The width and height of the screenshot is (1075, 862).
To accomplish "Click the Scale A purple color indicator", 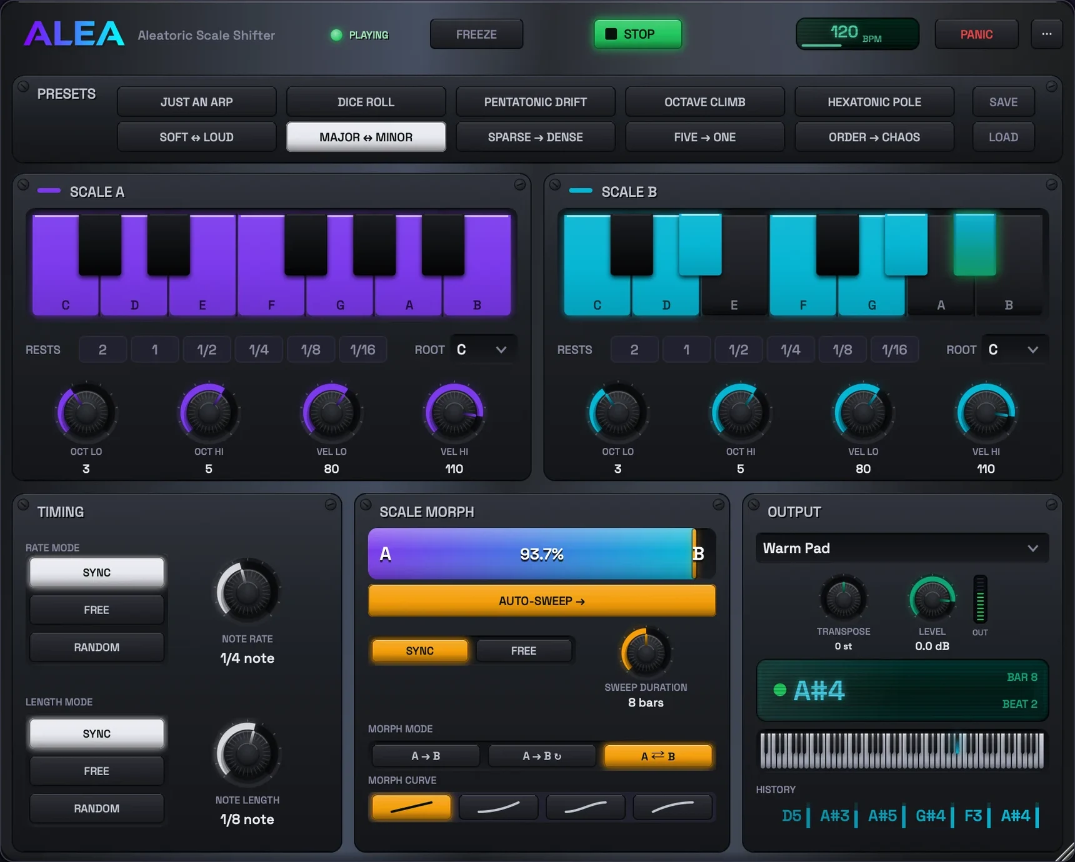I will tap(49, 191).
